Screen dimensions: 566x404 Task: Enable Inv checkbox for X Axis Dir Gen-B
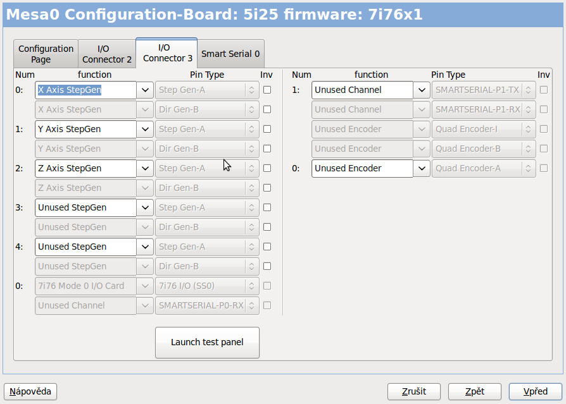[267, 110]
